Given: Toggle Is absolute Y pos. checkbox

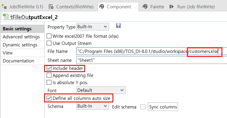Looking at the screenshot, I should point(49,82).
